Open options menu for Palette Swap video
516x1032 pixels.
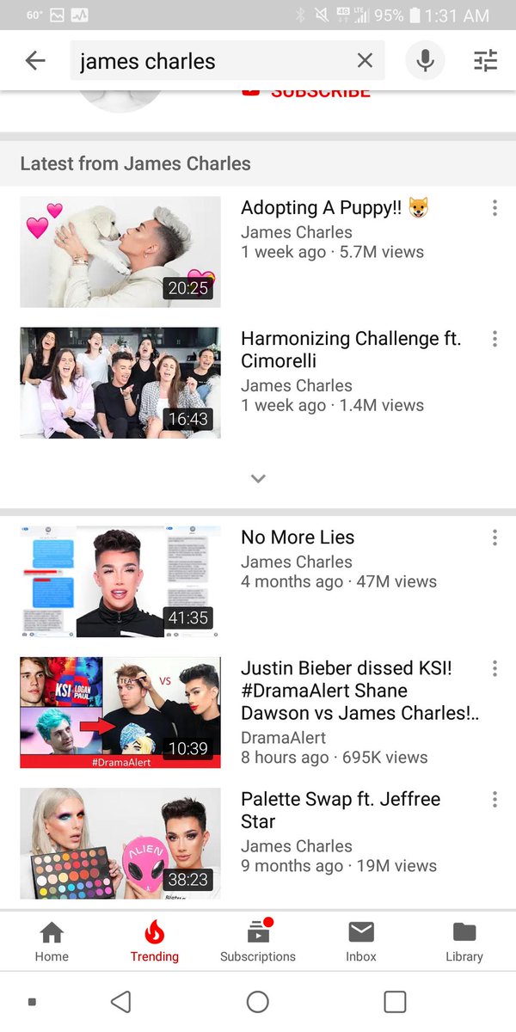pyautogui.click(x=494, y=799)
